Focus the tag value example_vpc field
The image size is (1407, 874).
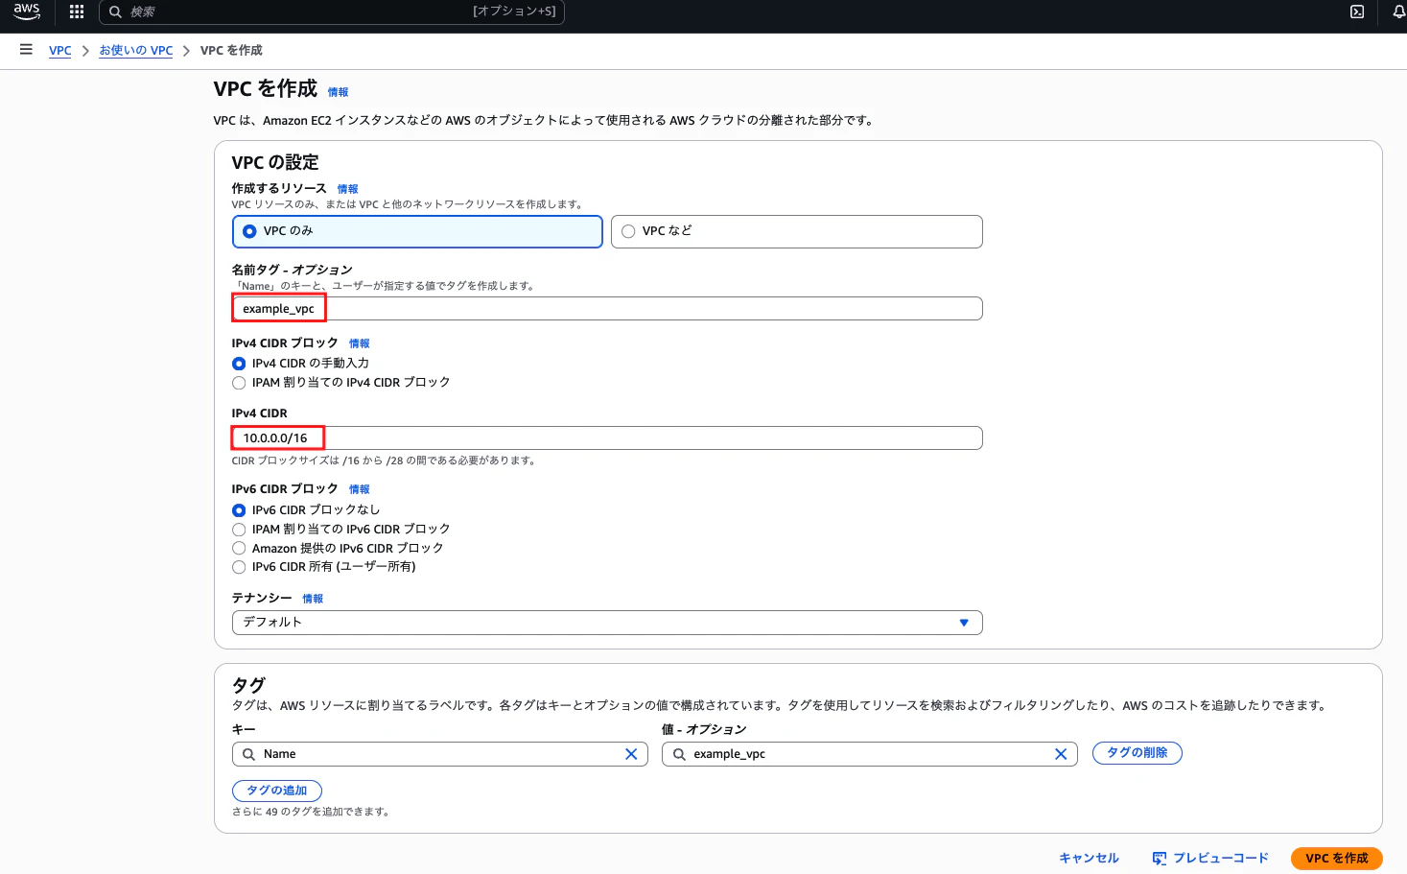[x=870, y=754]
